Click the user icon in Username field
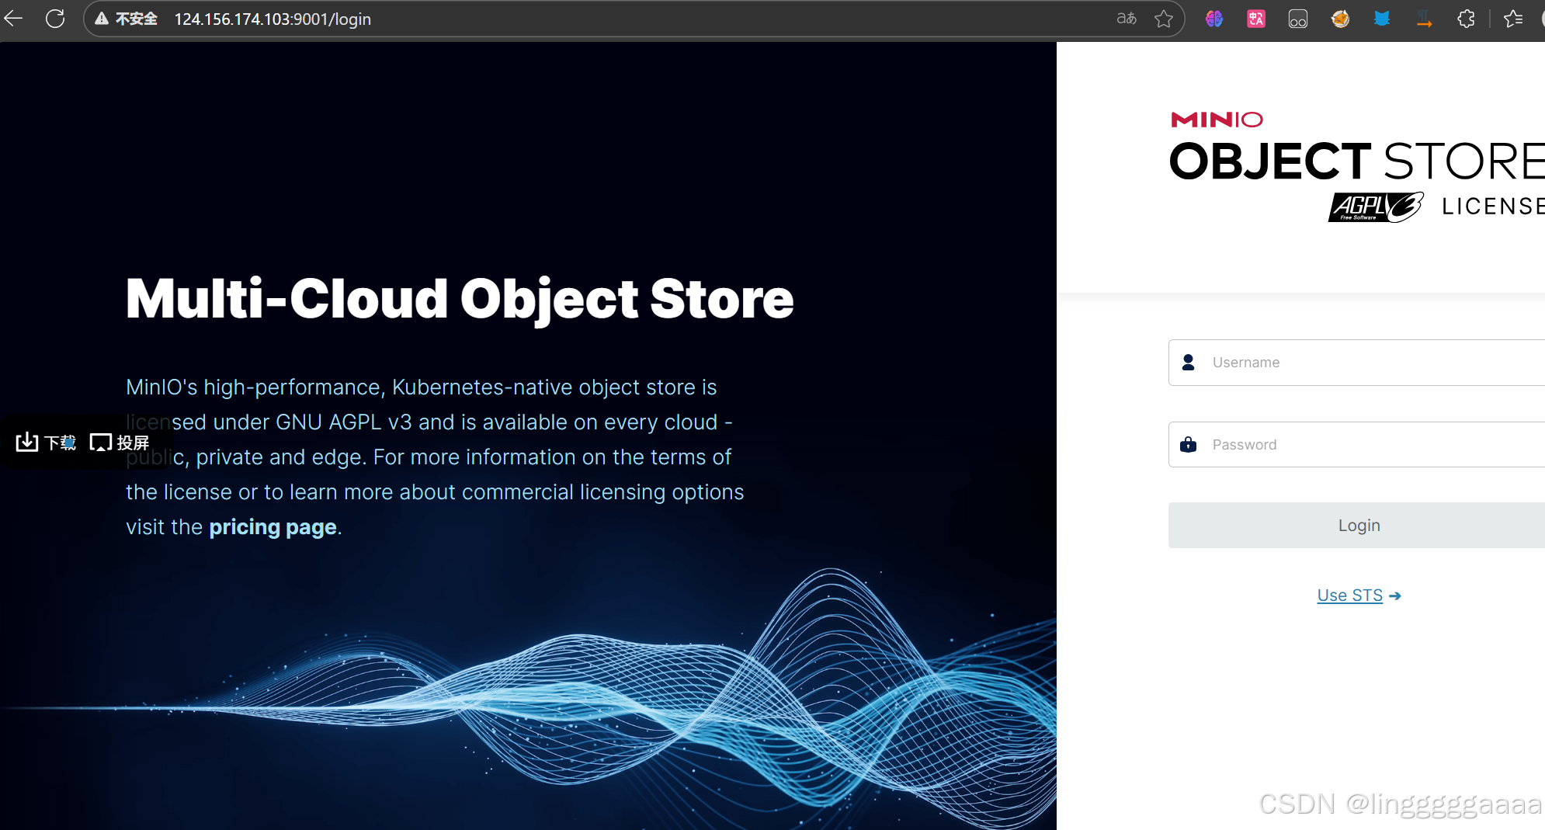 1188,363
